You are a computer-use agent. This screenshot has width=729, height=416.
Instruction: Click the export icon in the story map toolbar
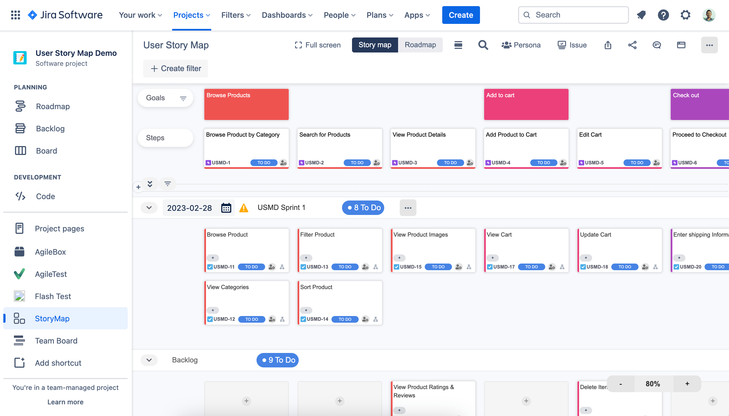tap(607, 45)
